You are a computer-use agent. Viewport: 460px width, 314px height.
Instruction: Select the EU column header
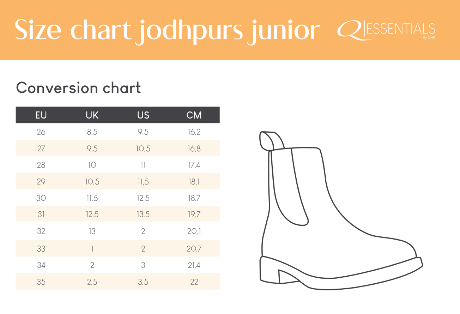click(x=41, y=115)
